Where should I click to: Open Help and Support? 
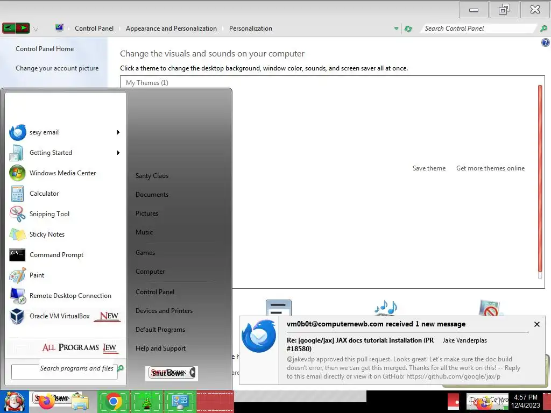click(160, 348)
